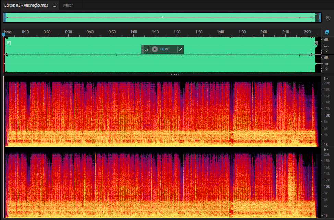The width and height of the screenshot is (334, 220).
Task: Click the upper channel -6 amplitude mark
Action: pos(326,51)
